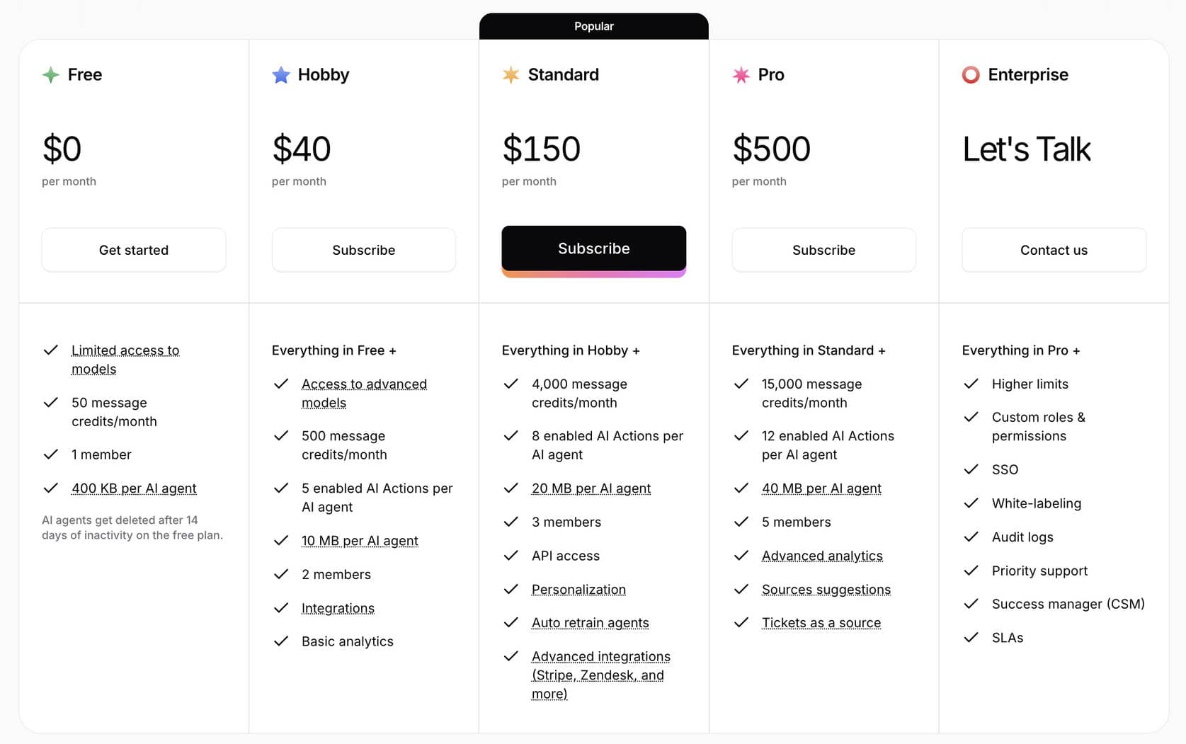Image resolution: width=1186 pixels, height=744 pixels.
Task: Click the Popular badge above Standard
Action: click(593, 26)
